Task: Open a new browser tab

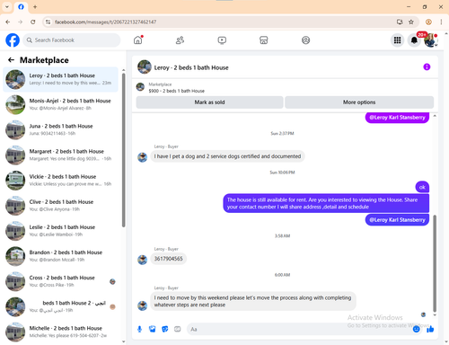Action: [35, 6]
